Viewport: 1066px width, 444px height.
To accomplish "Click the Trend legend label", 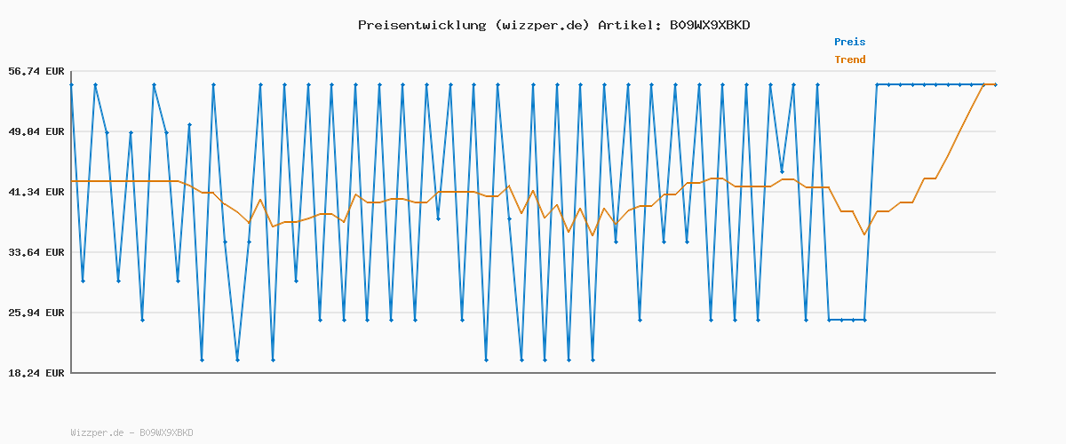I will point(849,59).
